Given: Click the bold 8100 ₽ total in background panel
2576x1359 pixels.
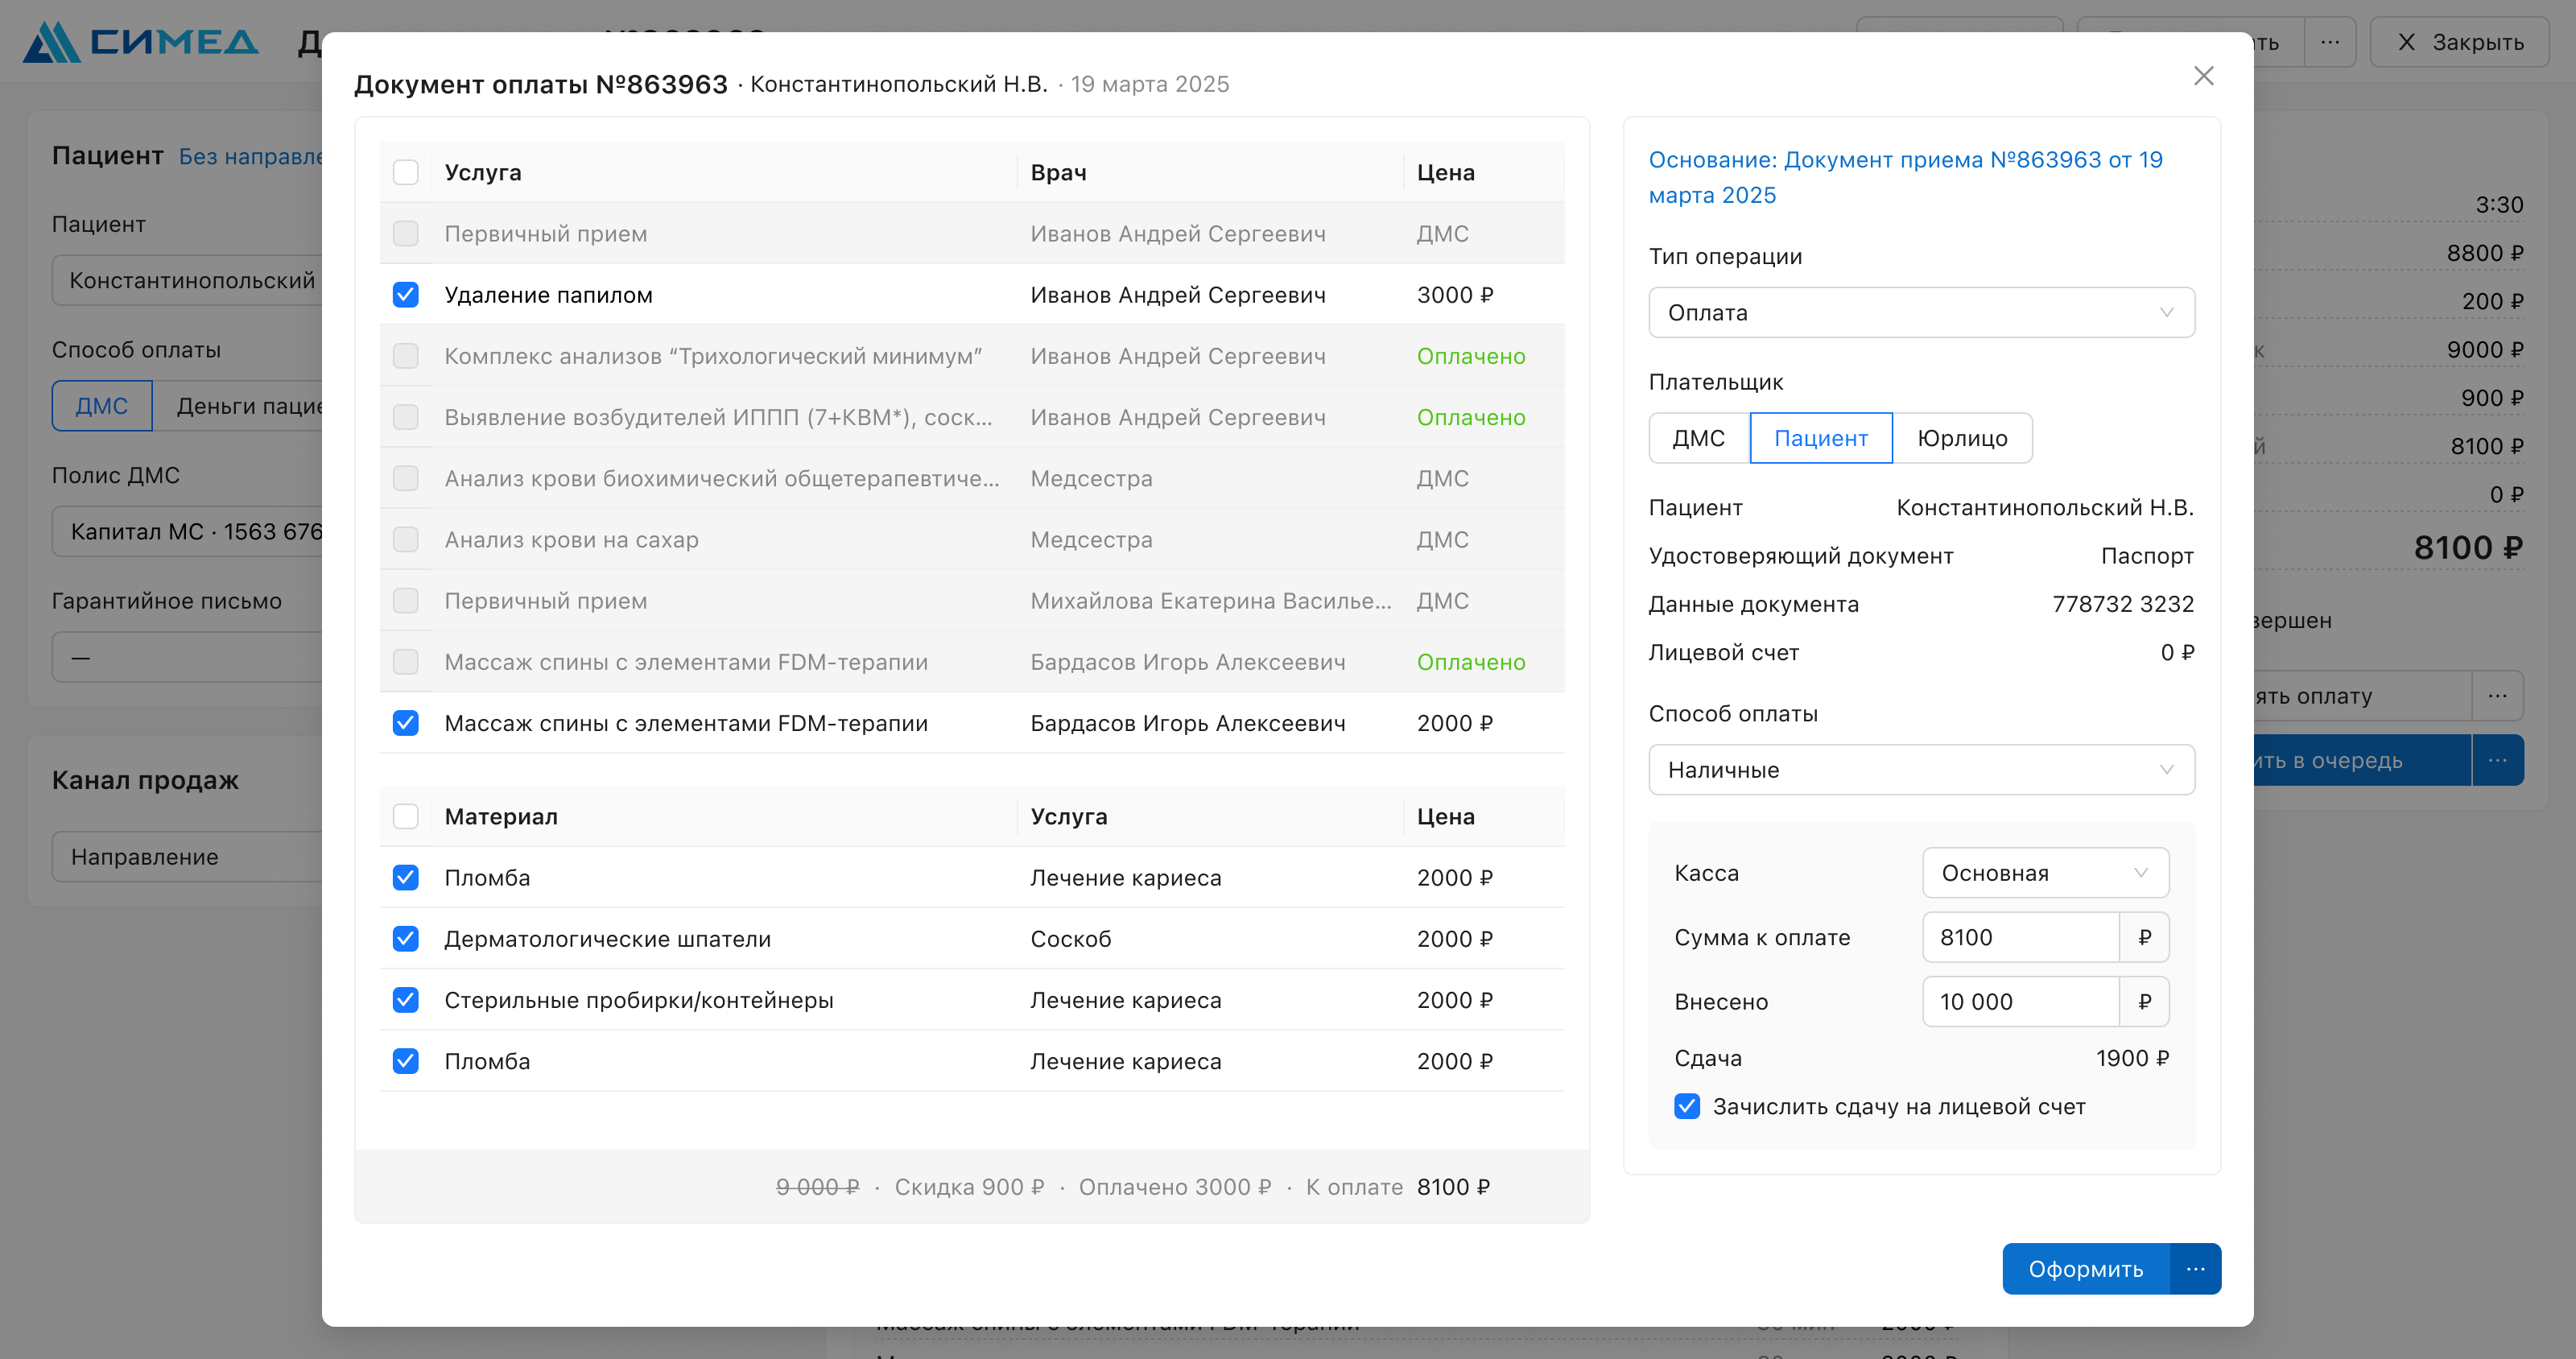Looking at the screenshot, I should 2468,547.
